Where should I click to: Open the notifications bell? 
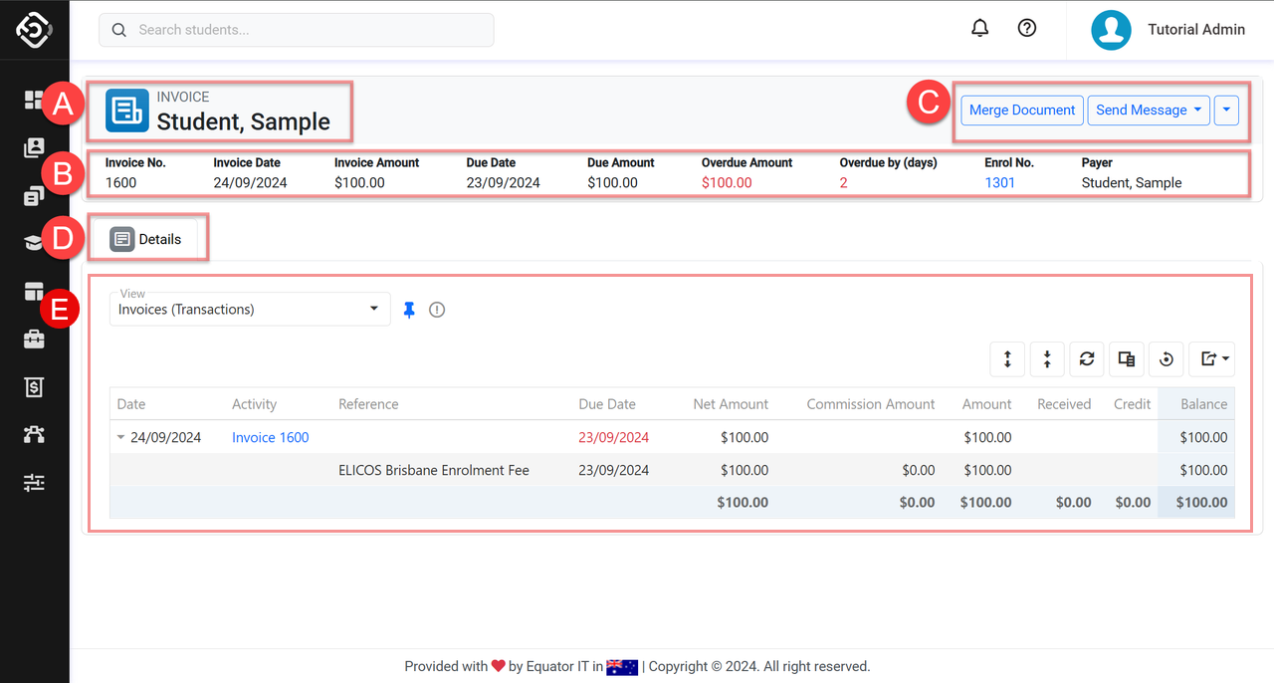[x=979, y=29]
